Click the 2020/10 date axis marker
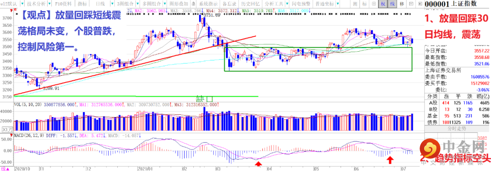491x171 pixels. coord(22,168)
